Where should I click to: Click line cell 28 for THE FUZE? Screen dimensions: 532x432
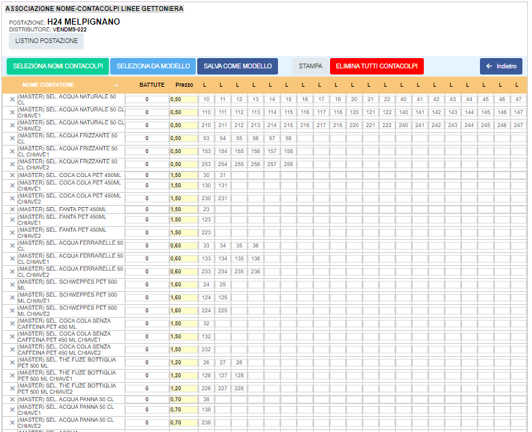tap(239, 362)
